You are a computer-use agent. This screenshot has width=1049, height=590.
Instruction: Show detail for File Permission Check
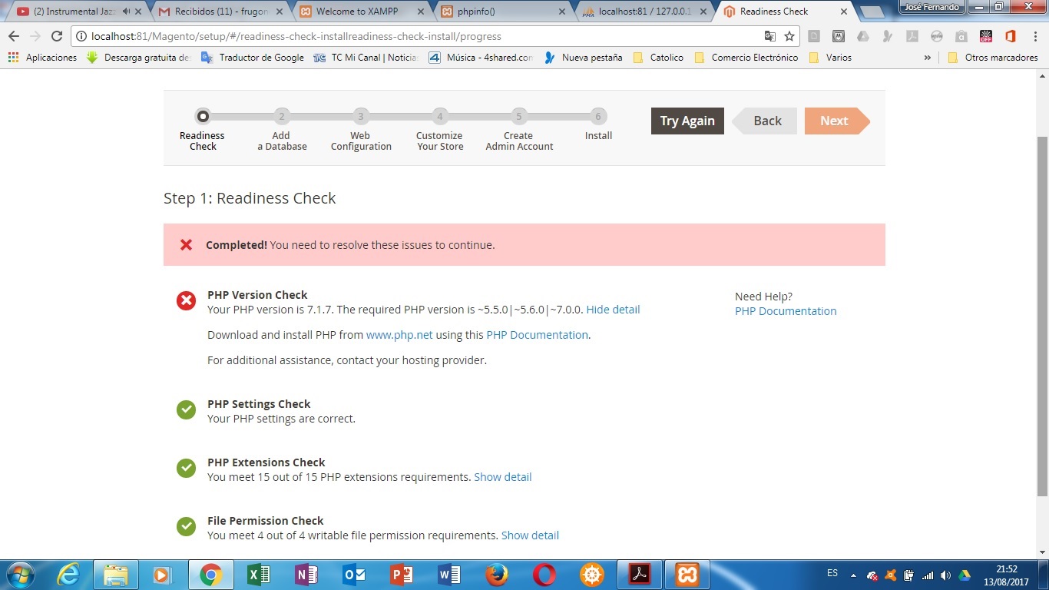pos(530,535)
